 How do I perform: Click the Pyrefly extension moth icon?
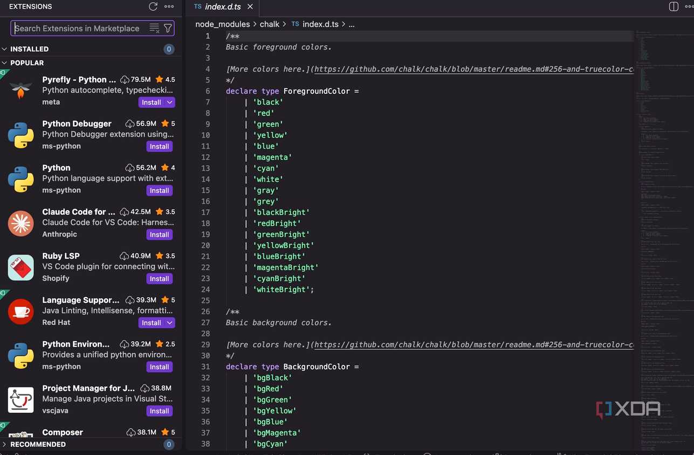[21, 91]
